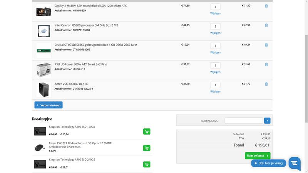The width and height of the screenshot is (308, 173).
Task: Click the Kingston SSD 120GB thumbnail
Action: click(x=40, y=131)
